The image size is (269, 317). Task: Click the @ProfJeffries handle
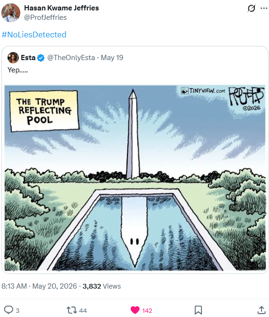45,18
